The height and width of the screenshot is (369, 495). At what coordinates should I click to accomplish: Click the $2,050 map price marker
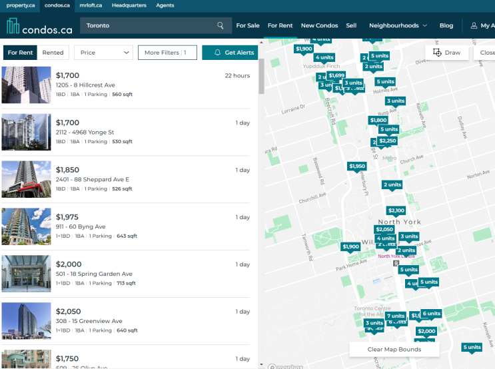click(384, 230)
